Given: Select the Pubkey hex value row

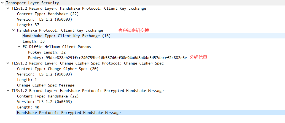Looking at the screenshot, I should [x=107, y=58].
